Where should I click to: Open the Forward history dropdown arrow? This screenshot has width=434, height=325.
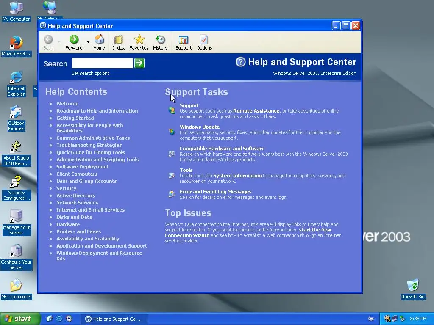click(88, 42)
